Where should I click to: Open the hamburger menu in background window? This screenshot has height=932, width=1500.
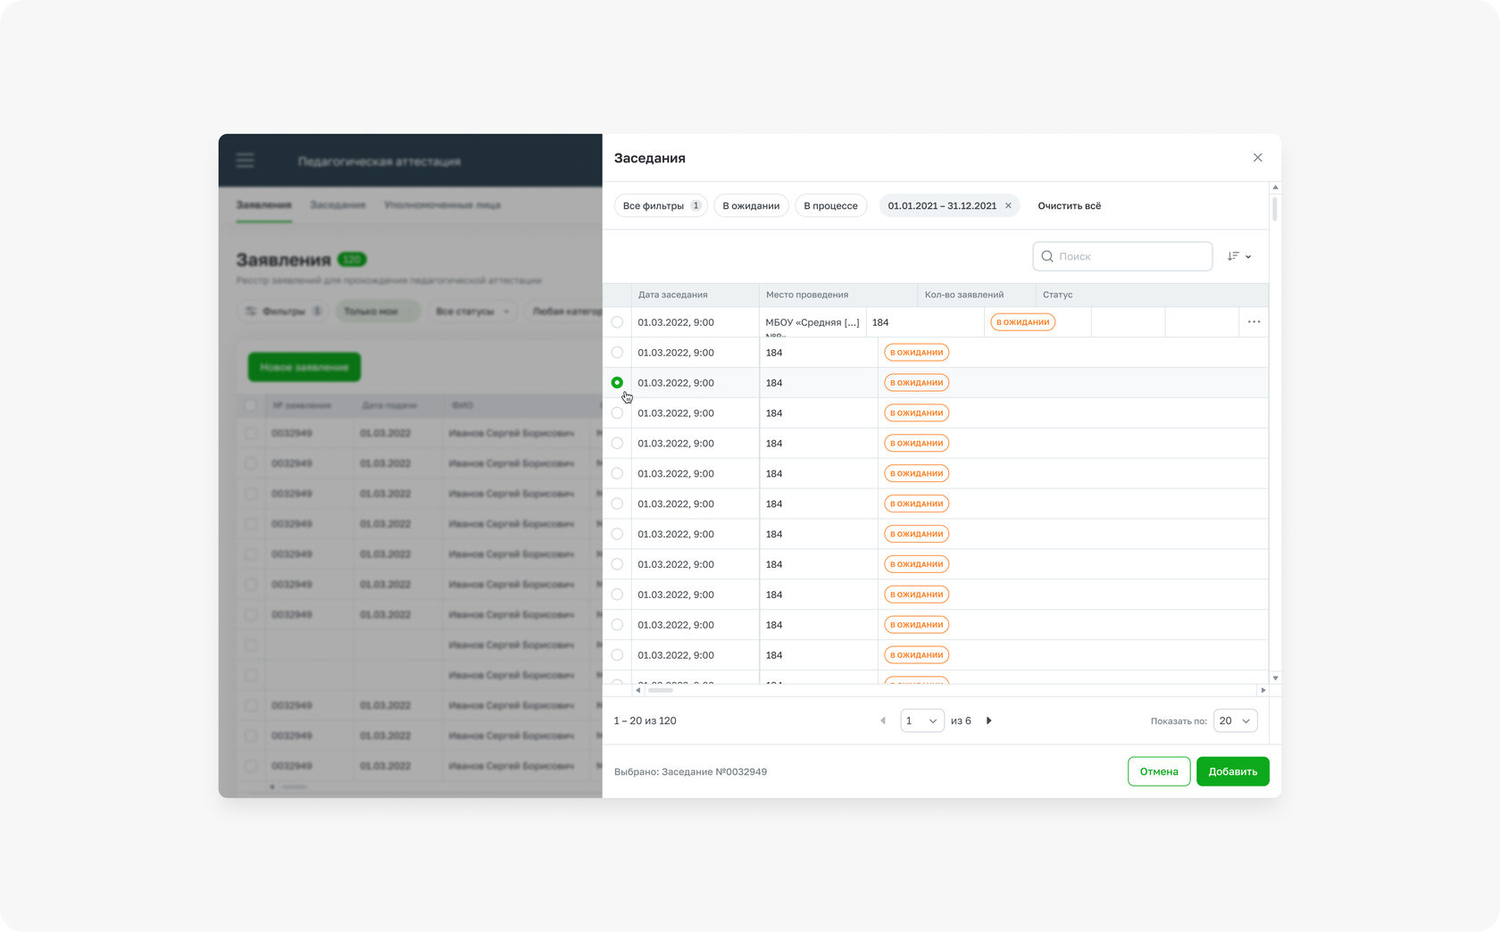click(x=246, y=161)
